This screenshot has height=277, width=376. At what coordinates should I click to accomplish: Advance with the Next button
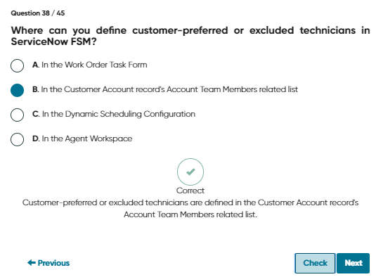pyautogui.click(x=354, y=263)
